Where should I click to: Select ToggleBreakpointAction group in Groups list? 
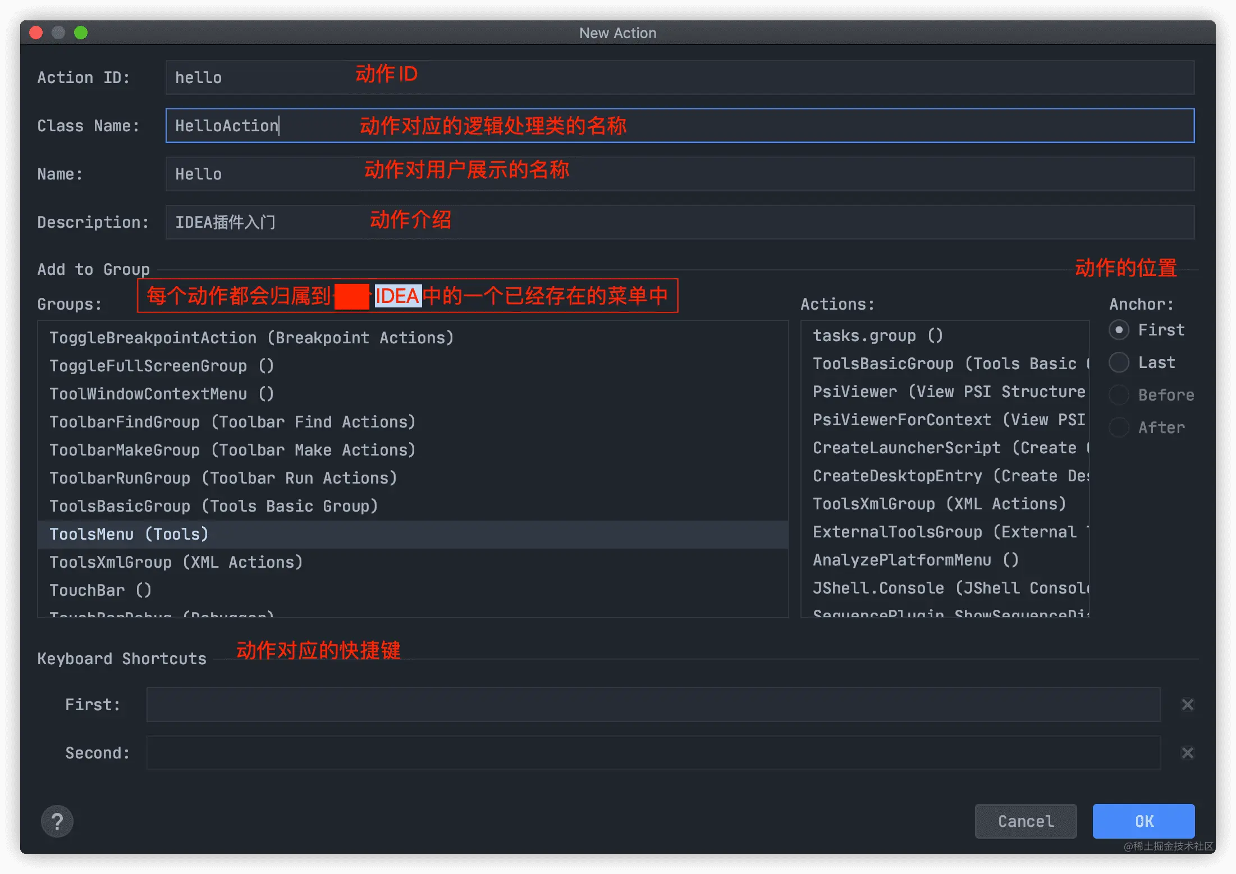(413, 338)
